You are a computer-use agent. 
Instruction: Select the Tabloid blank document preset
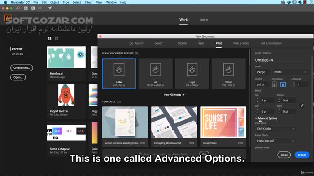[x=228, y=74]
